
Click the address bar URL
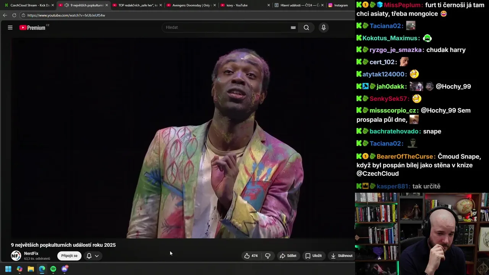[66, 15]
